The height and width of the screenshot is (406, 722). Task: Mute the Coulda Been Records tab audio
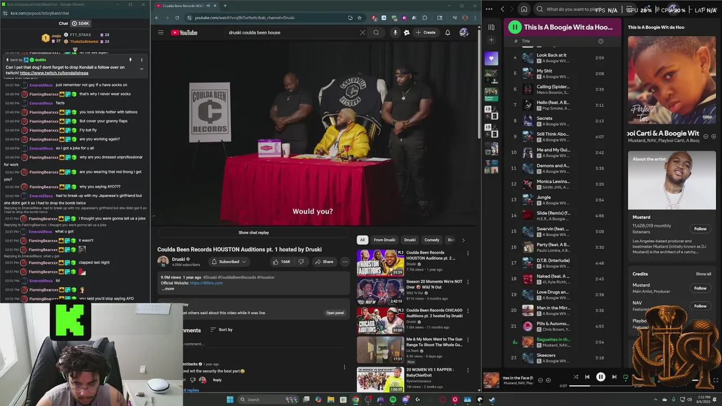pos(208,6)
